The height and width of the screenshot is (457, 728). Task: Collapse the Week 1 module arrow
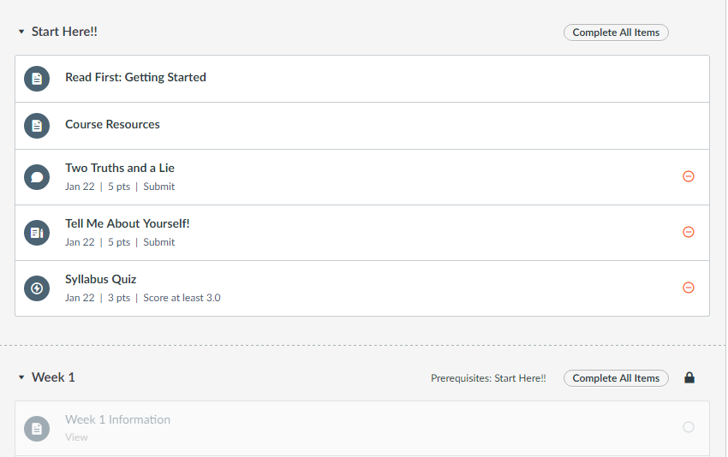(21, 377)
